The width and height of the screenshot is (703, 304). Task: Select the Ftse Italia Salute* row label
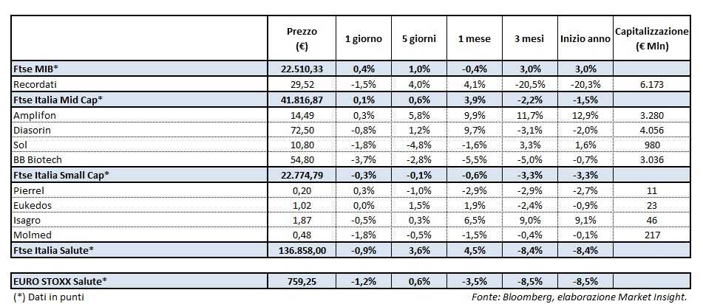click(52, 251)
